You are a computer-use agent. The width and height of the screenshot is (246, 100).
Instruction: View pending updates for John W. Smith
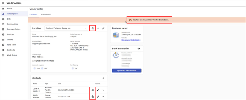(x=93, y=90)
